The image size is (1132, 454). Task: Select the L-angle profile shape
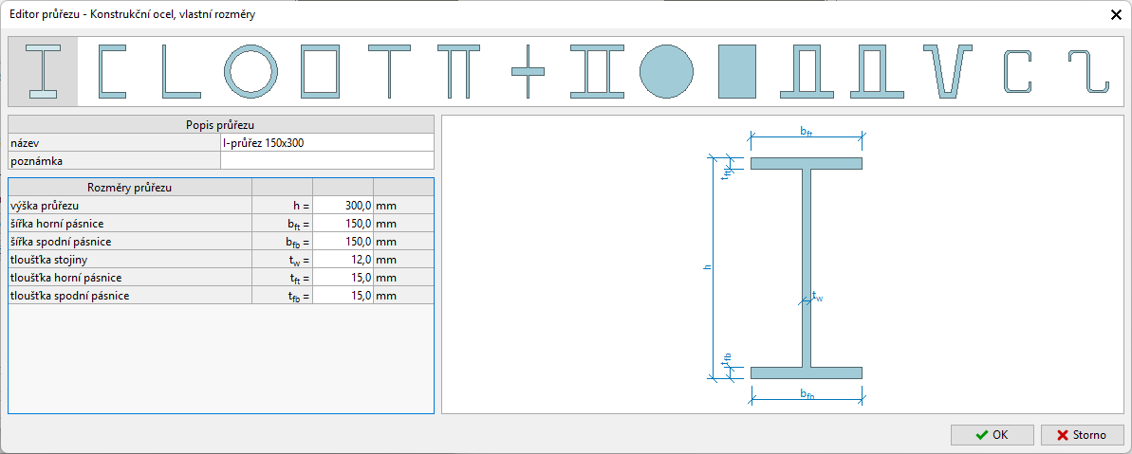pyautogui.click(x=181, y=71)
